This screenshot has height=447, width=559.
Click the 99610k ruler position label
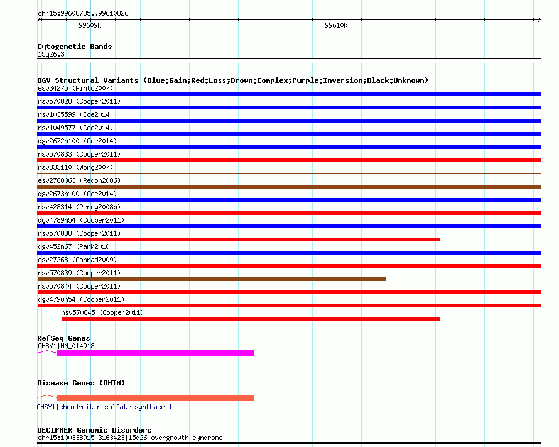[336, 25]
